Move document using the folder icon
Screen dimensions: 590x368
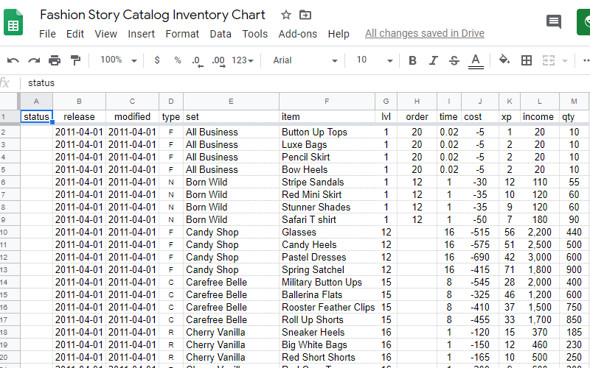(305, 15)
